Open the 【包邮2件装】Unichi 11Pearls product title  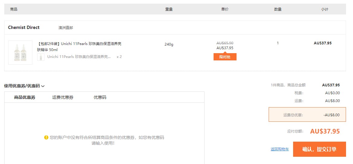[x=79, y=47]
